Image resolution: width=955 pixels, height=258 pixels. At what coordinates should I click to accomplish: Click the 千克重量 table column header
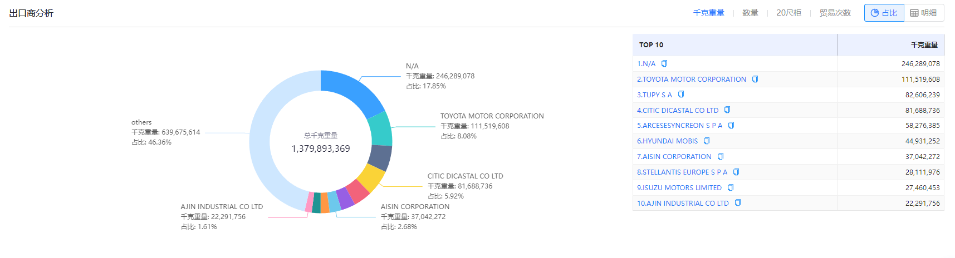924,45
